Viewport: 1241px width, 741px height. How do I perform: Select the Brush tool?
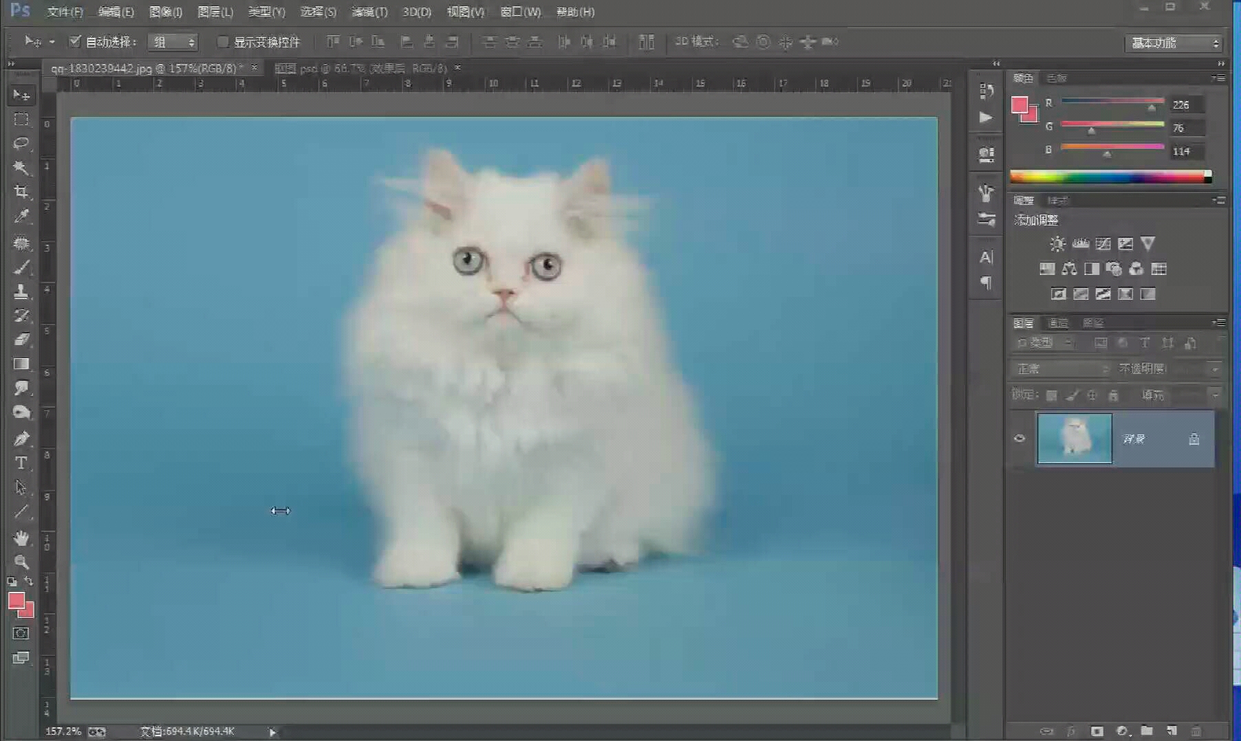[x=21, y=267]
